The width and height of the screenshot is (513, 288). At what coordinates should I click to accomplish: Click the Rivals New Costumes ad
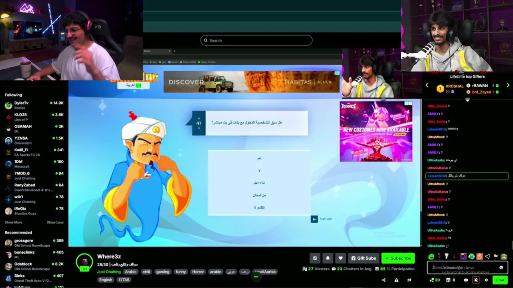click(376, 132)
